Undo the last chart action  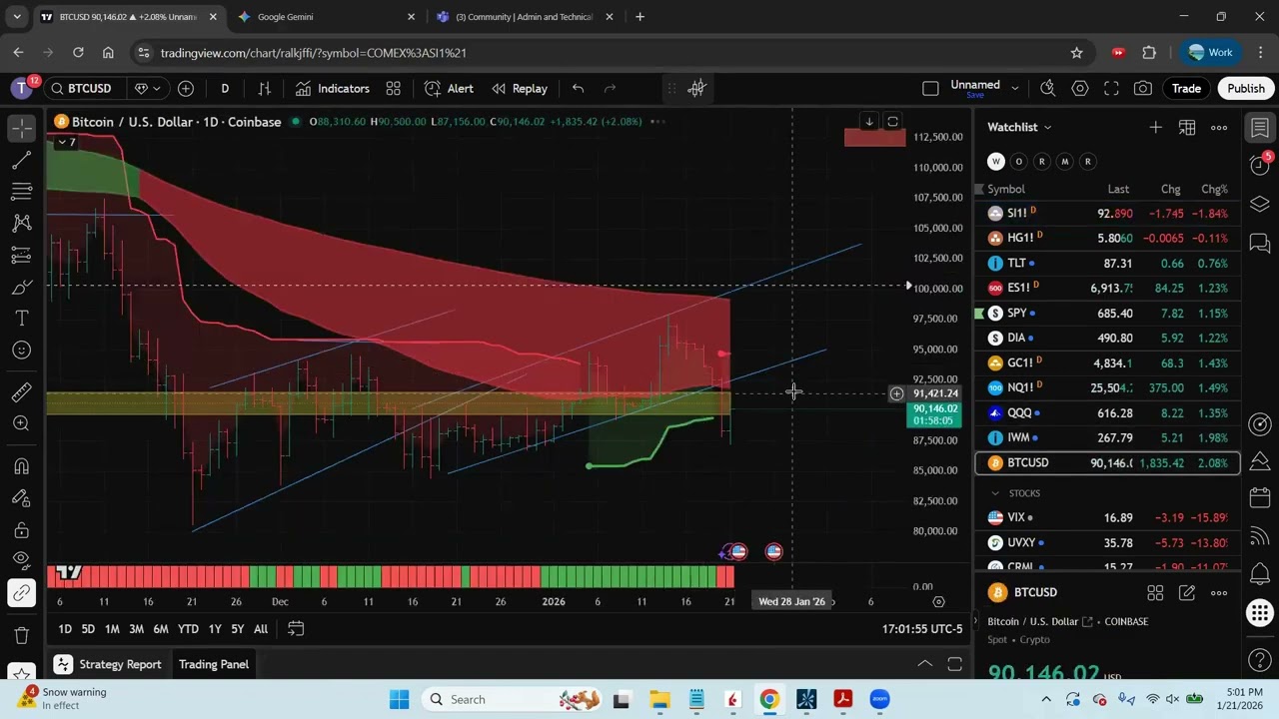point(578,89)
